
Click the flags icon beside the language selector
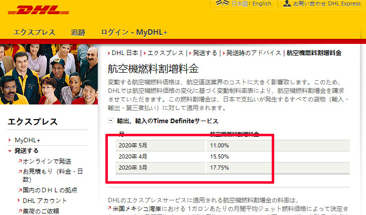point(222,3)
